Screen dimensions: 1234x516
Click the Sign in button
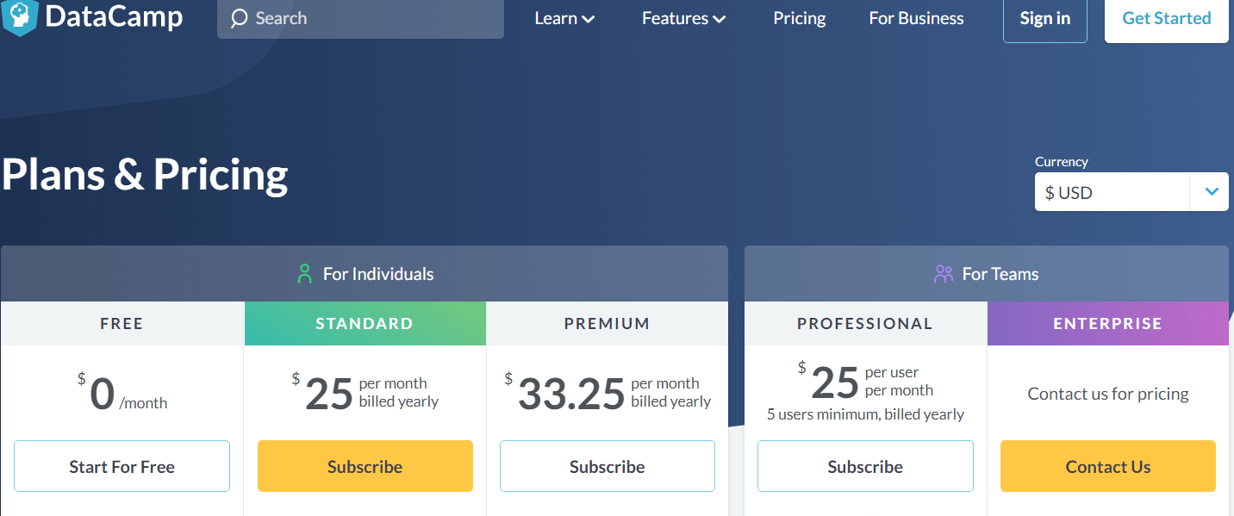(1045, 18)
